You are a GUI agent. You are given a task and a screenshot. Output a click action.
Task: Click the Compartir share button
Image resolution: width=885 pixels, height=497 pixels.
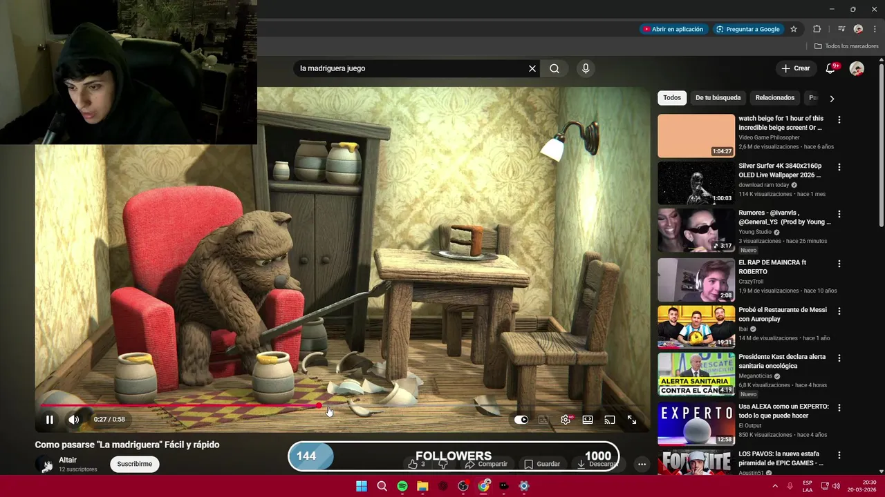(487, 464)
